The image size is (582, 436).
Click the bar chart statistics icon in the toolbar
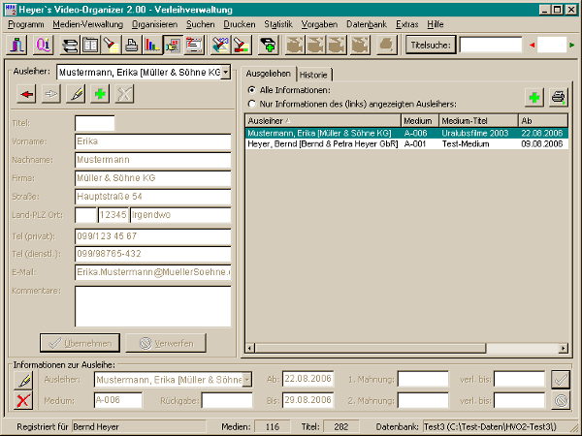click(x=152, y=45)
